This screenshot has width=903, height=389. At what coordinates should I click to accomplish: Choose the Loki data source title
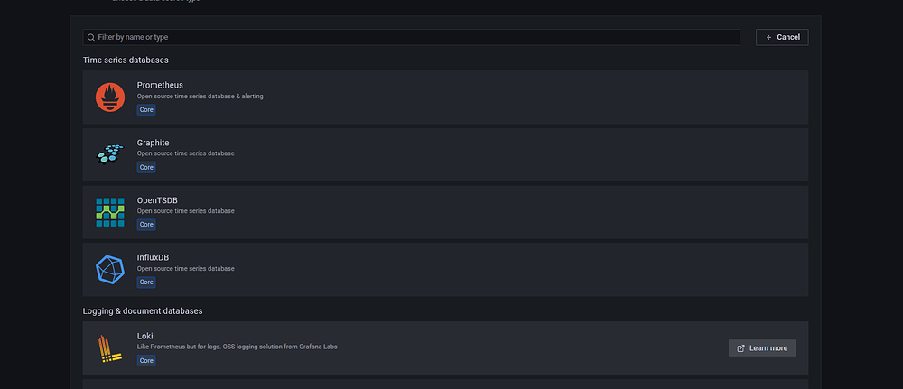(x=145, y=337)
